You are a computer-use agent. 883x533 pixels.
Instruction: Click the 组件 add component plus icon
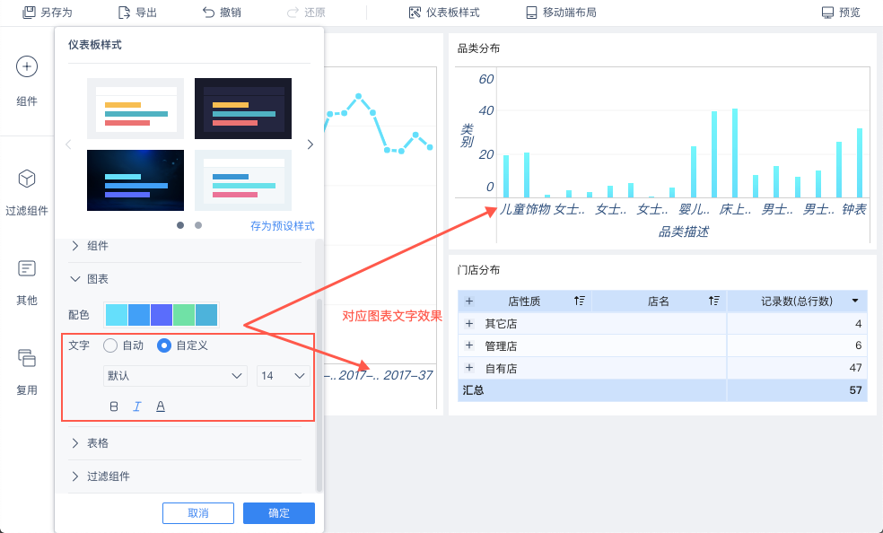[26, 66]
